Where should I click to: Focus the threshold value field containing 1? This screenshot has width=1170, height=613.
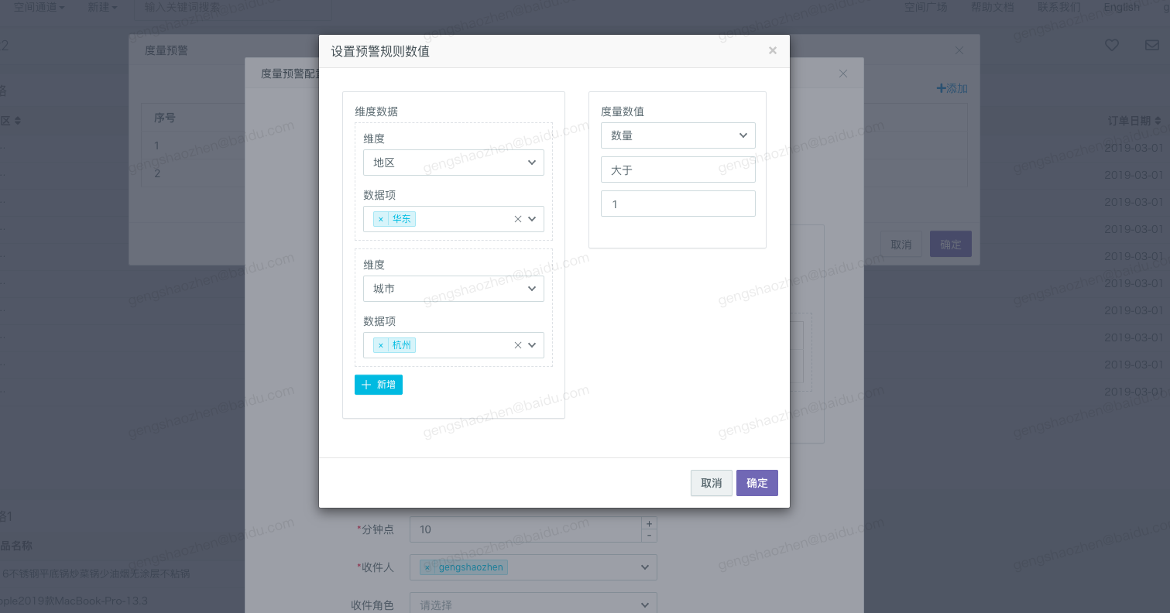(678, 204)
